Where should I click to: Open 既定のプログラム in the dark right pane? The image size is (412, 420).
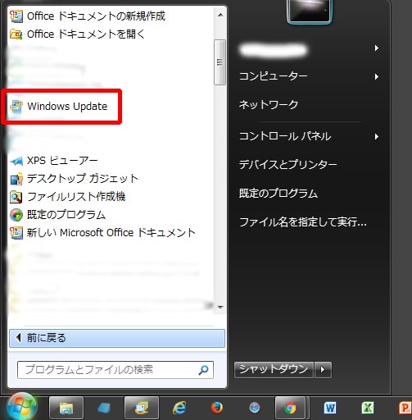point(278,194)
